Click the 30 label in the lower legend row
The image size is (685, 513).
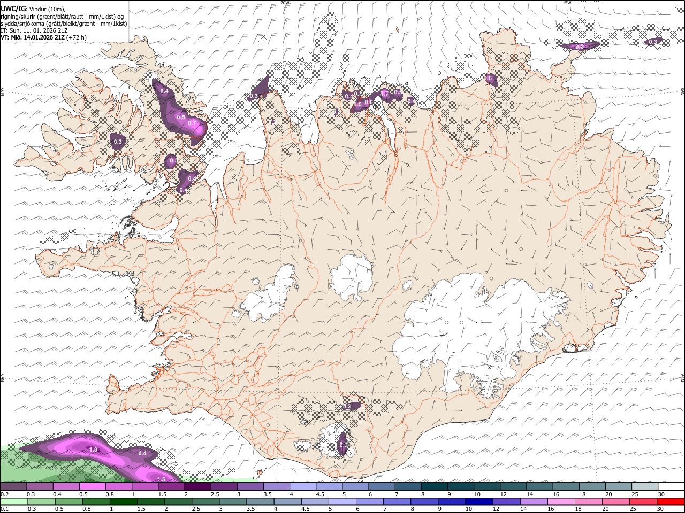661,509
